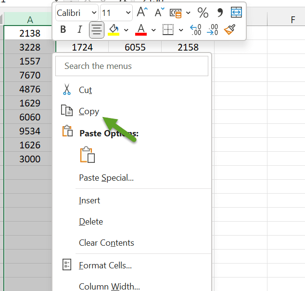Viewport: 305px width, 291px height.
Task: Toggle Bold formatting
Action: coord(63,29)
